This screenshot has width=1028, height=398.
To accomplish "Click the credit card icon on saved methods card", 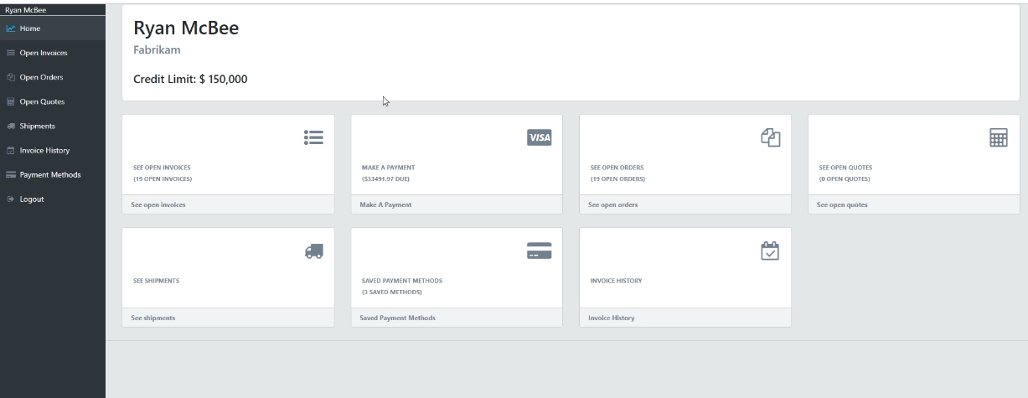I will click(x=540, y=251).
